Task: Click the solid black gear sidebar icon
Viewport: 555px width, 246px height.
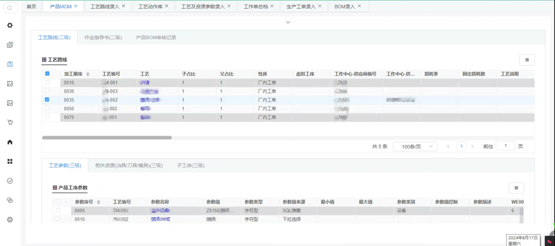Action: pyautogui.click(x=10, y=26)
